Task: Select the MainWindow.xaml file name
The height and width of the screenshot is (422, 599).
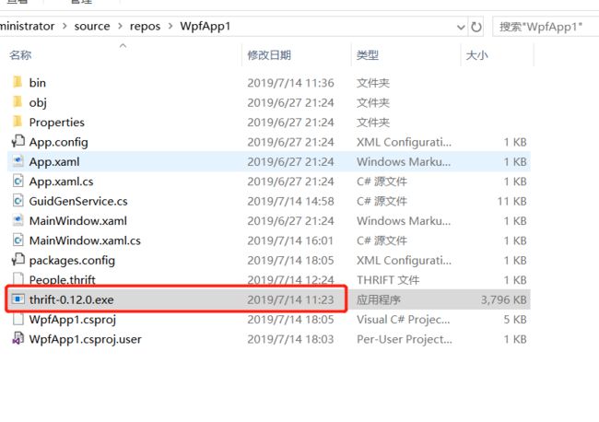Action: click(78, 221)
